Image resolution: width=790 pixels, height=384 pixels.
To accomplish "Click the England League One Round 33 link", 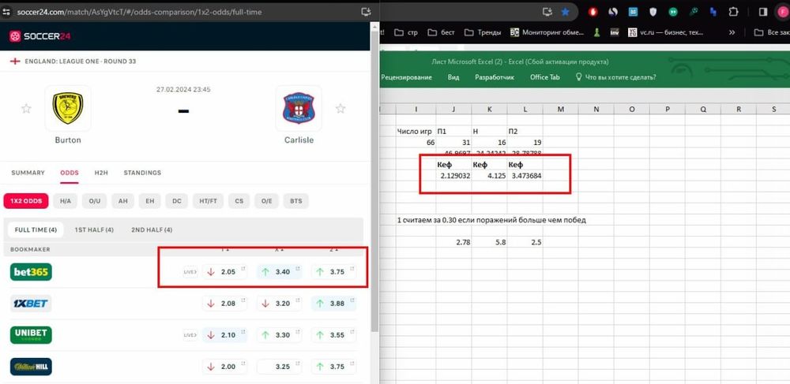I will coord(80,62).
